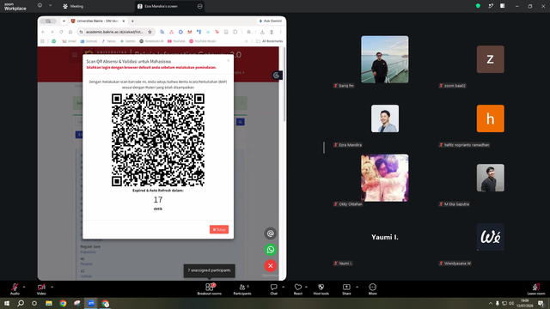Show hidden system tray icons

tap(491, 303)
